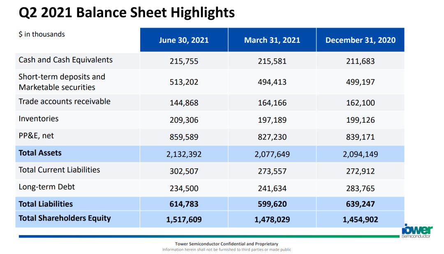Click the inventories value 197,189
The height and width of the screenshot is (254, 444).
click(x=272, y=120)
